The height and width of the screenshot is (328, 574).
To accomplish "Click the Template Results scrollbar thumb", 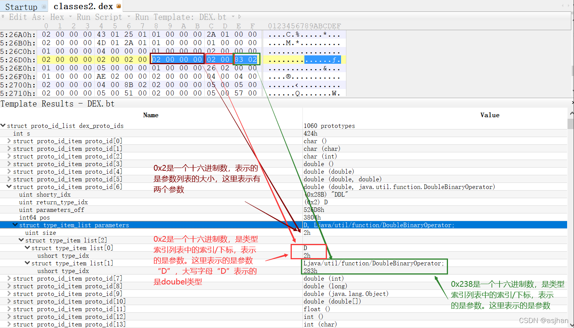I will pyautogui.click(x=571, y=124).
